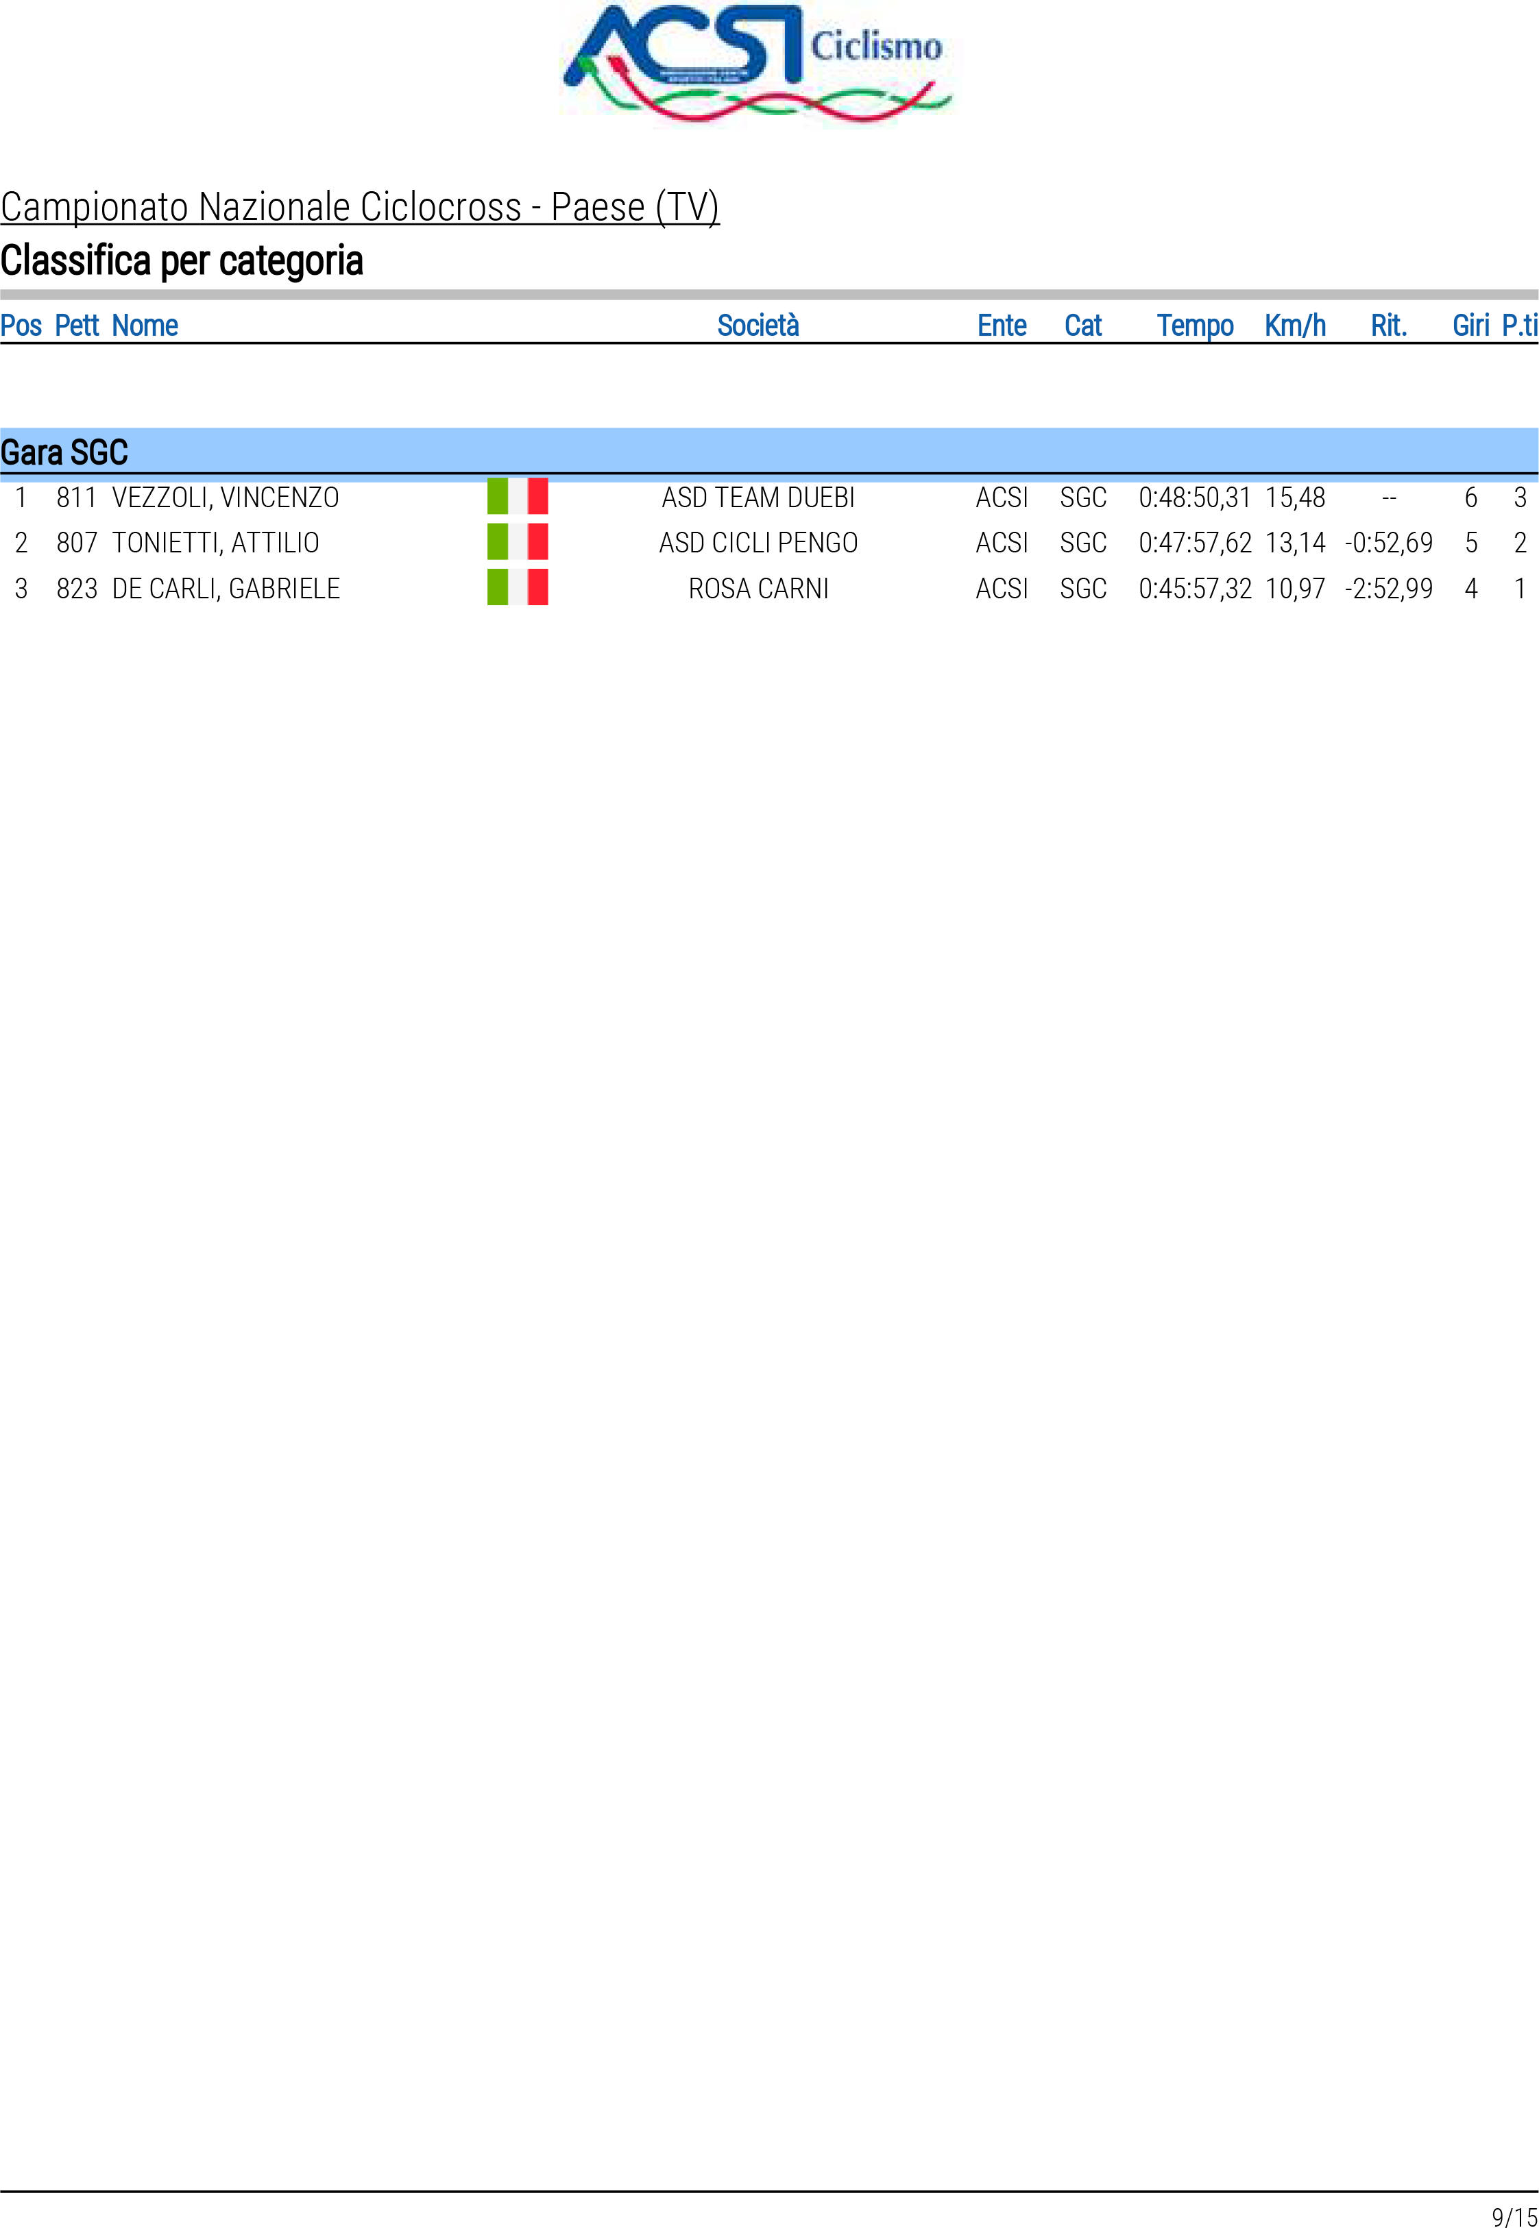Click the Km/h column header
1539x2228 pixels.
point(1295,326)
